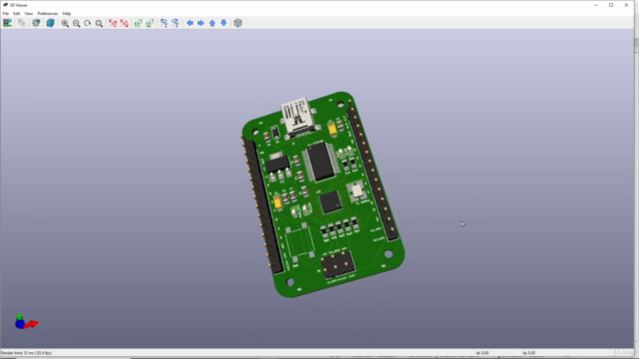Copy the 3D image to clipboard

point(22,23)
